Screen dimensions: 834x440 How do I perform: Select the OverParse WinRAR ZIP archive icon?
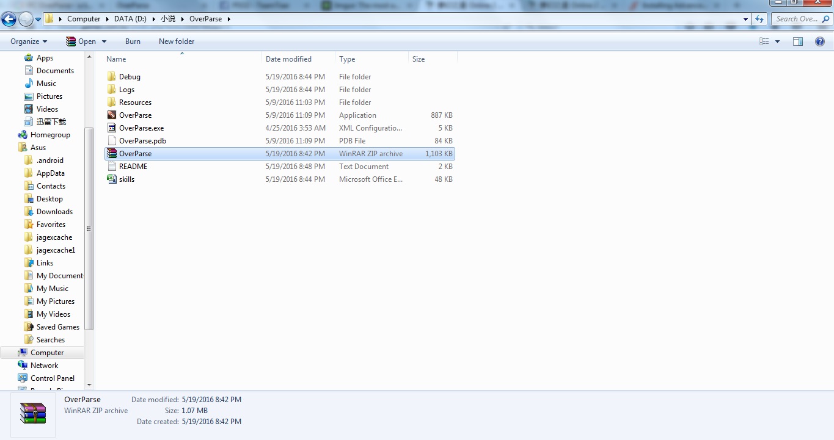click(x=111, y=154)
